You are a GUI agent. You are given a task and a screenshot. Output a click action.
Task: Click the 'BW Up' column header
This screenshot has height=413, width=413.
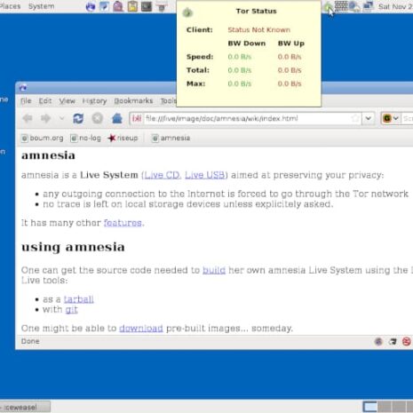click(x=291, y=44)
